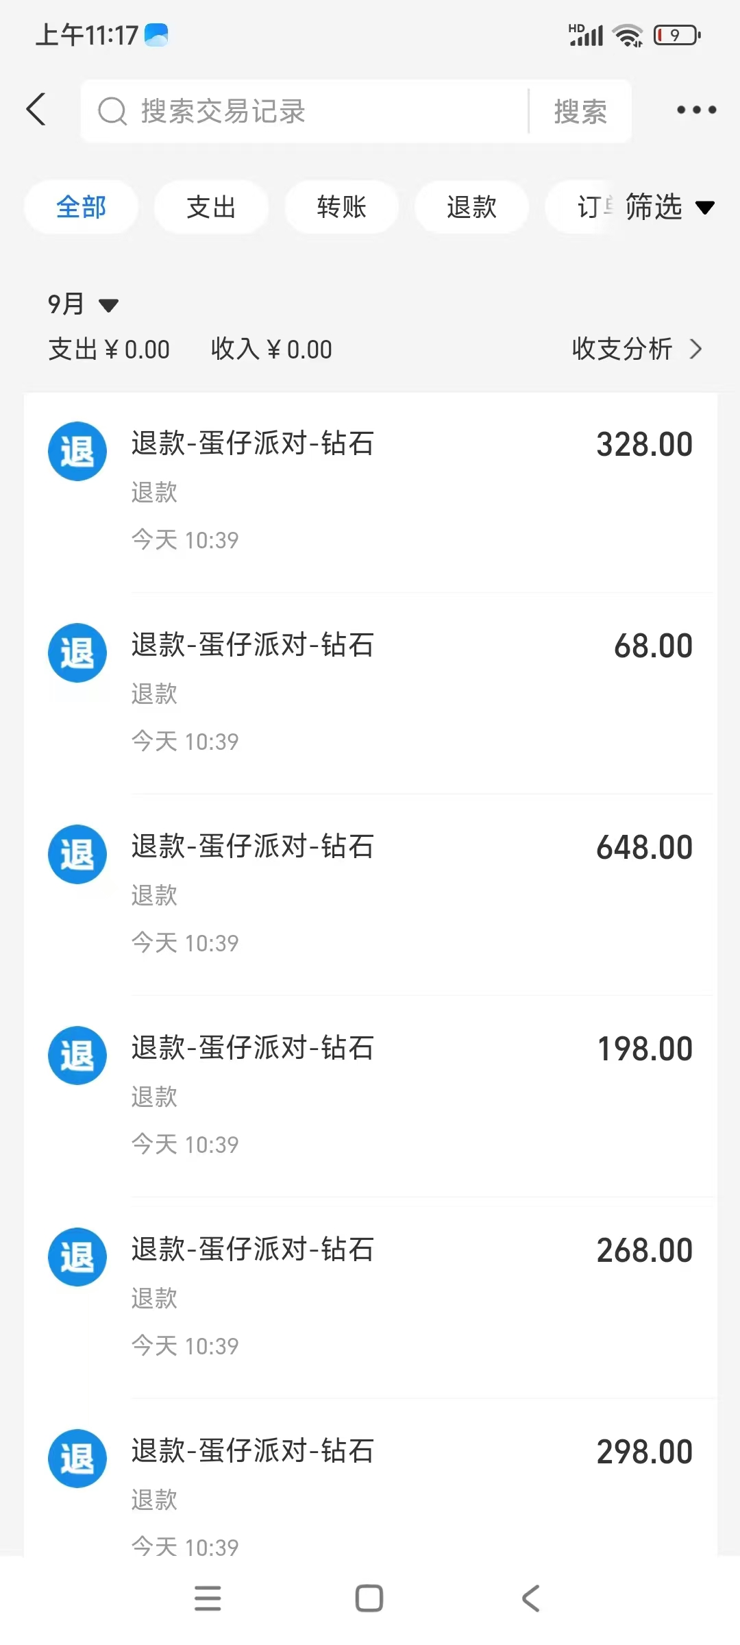740x1645 pixels.
Task: Open the 9月 month selector
Action: click(83, 304)
